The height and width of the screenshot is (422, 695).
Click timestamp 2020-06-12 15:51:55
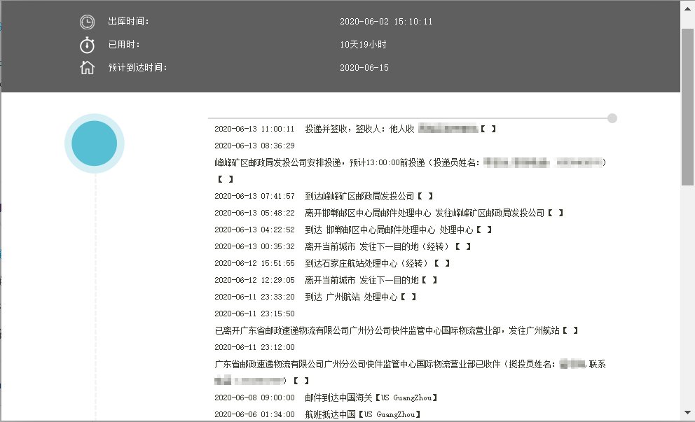click(254, 263)
